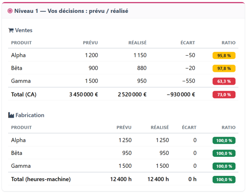The height and width of the screenshot is (193, 247).
Task: Click the total écart −930 000 €
Action: (181, 94)
